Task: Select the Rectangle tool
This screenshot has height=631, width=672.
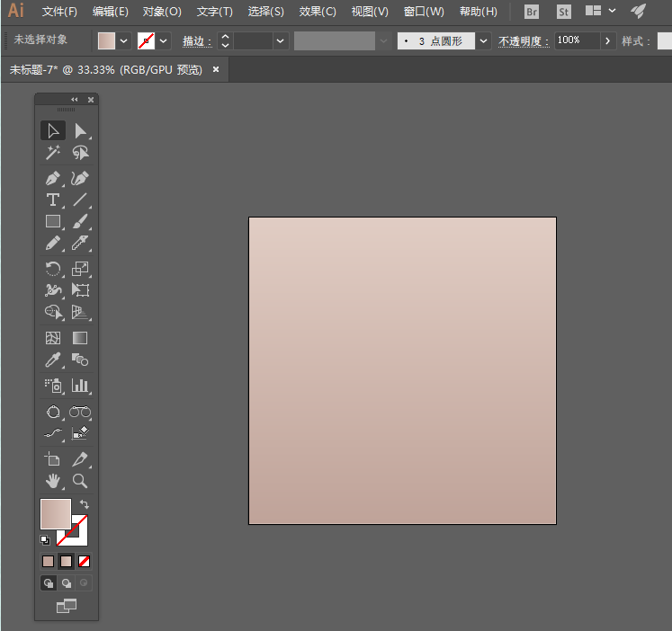Action: [53, 221]
